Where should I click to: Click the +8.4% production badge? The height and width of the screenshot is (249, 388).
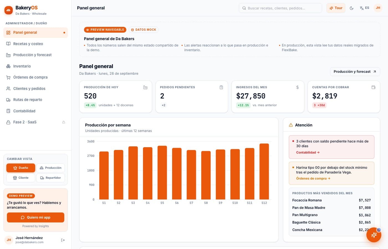(90, 105)
